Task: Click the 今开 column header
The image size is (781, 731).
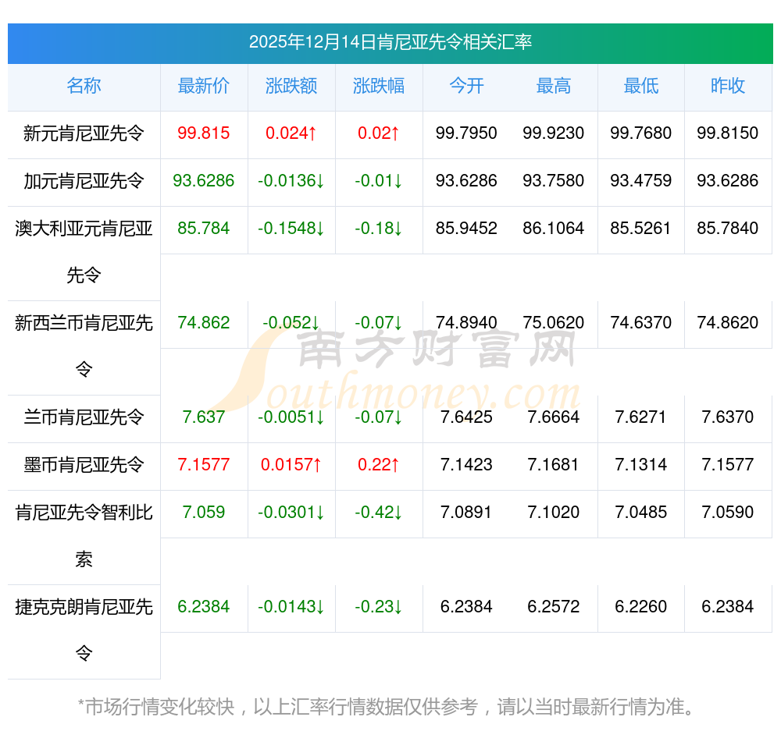Action: 466,86
